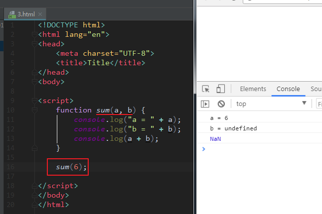Viewport: 322px width, 214px height.
Task: Fold the sum function on line 10
Action: pos(34,110)
